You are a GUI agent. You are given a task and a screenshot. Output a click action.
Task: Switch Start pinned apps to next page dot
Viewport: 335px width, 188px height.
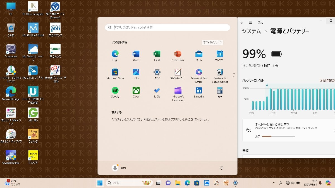tap(234, 76)
